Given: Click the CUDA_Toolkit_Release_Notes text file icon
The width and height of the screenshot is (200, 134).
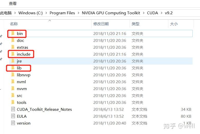Looking at the screenshot, I should [x=13, y=109].
